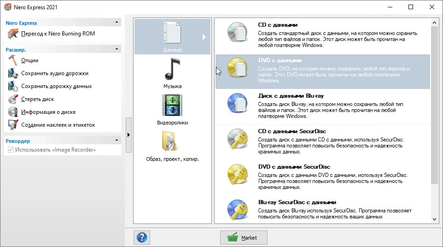Viewport: 443px width, 247px height.
Task: Select the Видеоролики category label
Action: pyautogui.click(x=172, y=123)
